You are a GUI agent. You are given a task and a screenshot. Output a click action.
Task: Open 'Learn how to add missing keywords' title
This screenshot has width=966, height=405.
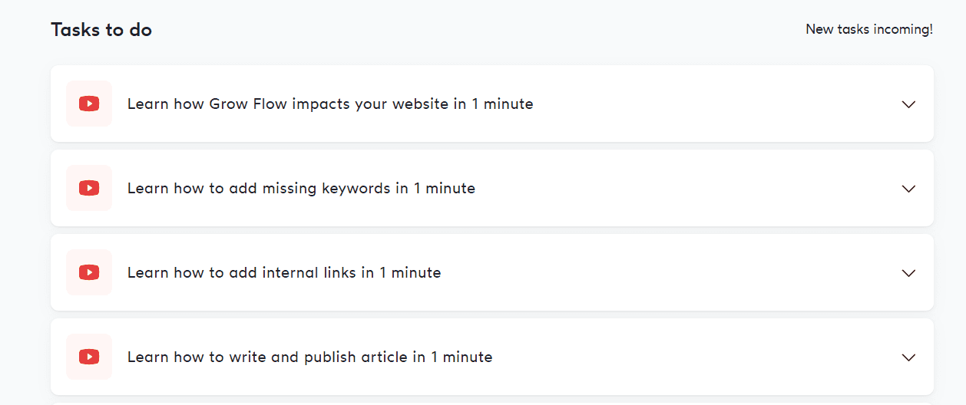(301, 188)
